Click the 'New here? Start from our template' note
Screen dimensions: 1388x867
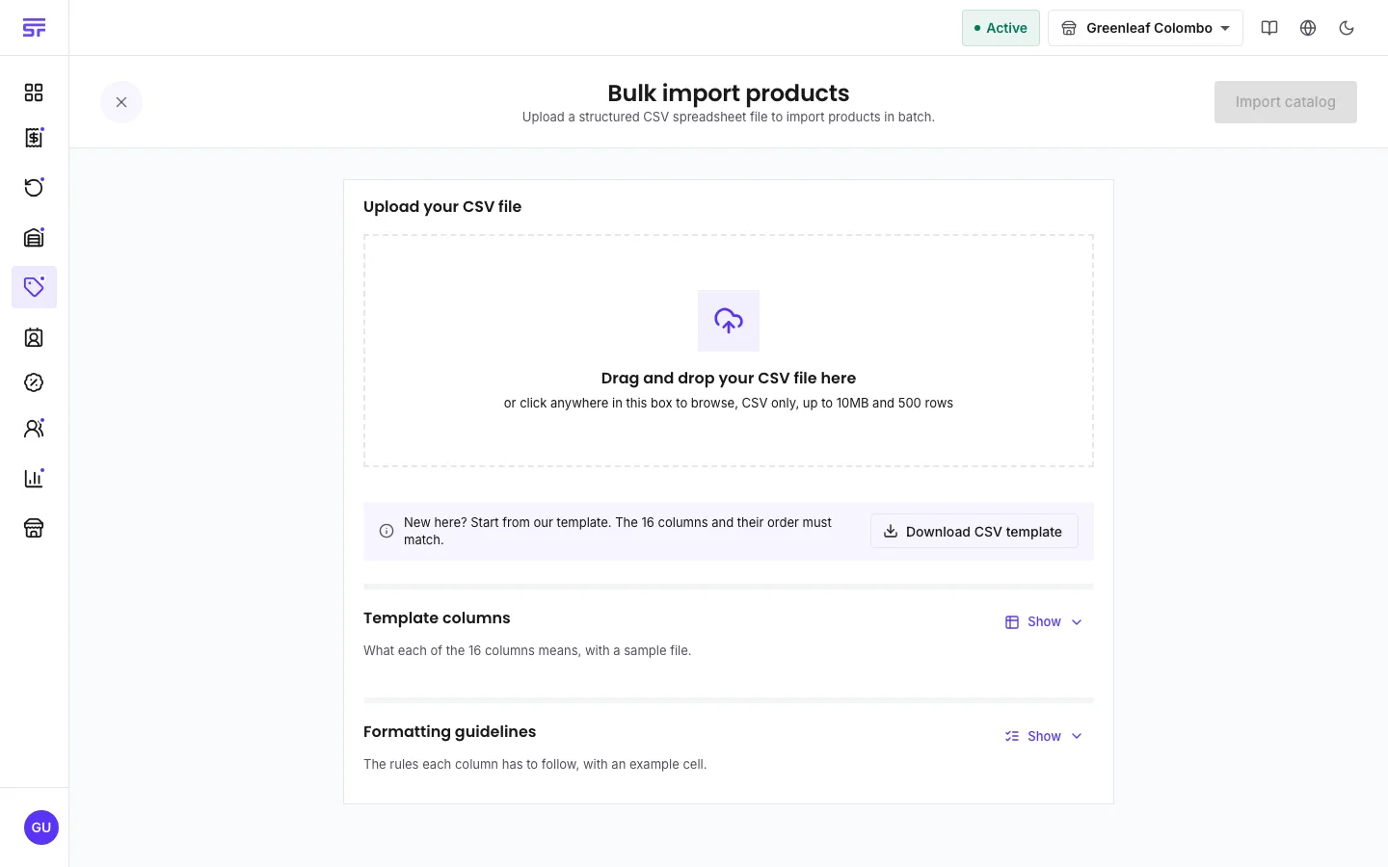(x=618, y=531)
